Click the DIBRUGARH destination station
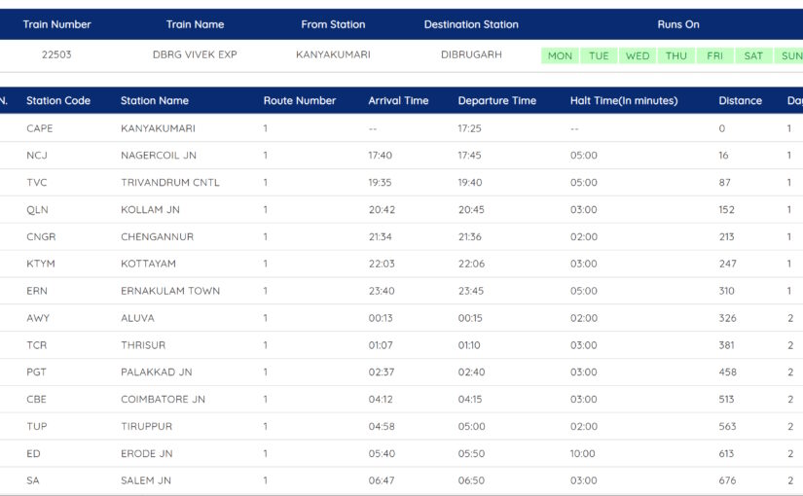This screenshot has height=496, width=803. [x=471, y=55]
